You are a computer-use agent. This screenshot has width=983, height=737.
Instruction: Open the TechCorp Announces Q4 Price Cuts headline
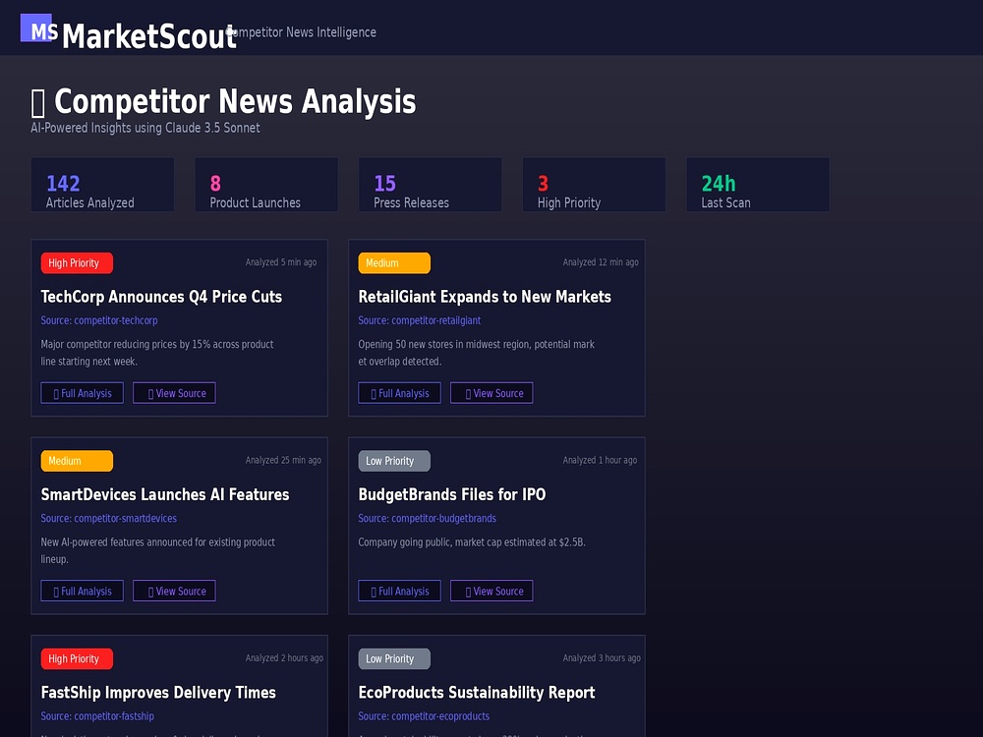click(x=161, y=297)
